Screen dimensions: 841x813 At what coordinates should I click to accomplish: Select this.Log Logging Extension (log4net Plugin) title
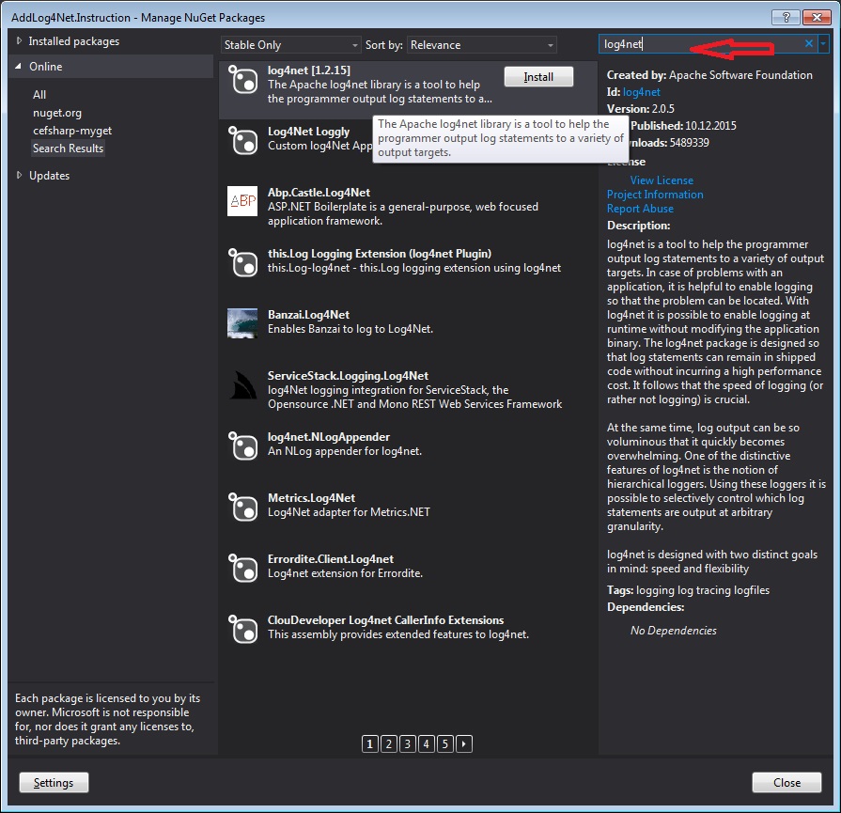(x=380, y=253)
